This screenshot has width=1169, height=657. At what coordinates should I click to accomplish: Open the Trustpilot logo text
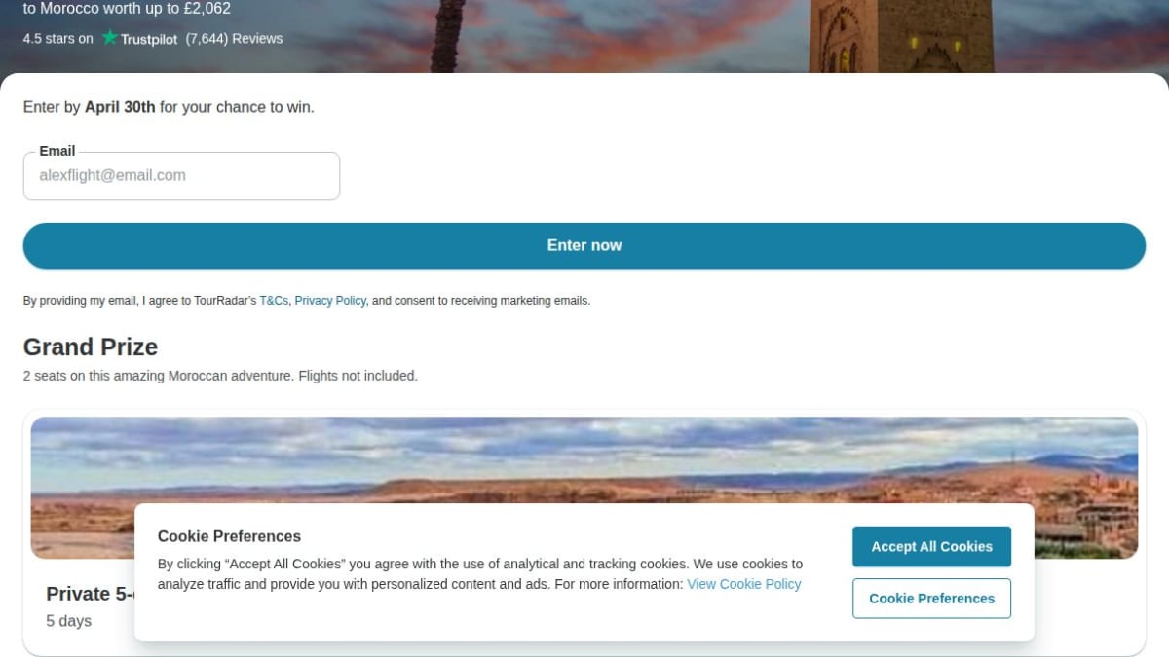[149, 39]
